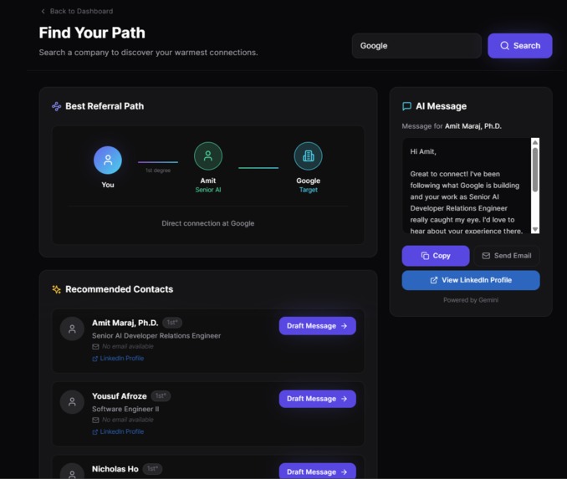567x479 pixels.
Task: Click LinkedIn link icon under Yousuf Afroze
Action: coord(95,432)
